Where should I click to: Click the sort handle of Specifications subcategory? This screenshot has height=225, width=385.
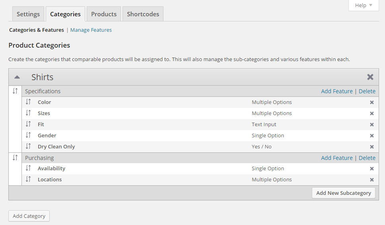pos(15,91)
